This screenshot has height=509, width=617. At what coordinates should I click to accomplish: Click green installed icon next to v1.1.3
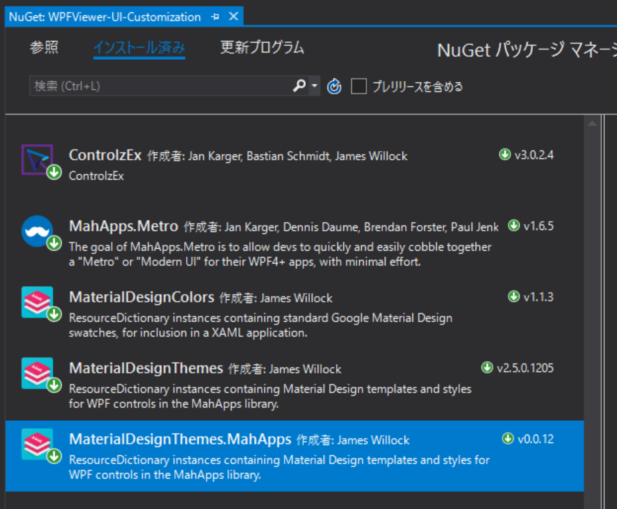[514, 296]
